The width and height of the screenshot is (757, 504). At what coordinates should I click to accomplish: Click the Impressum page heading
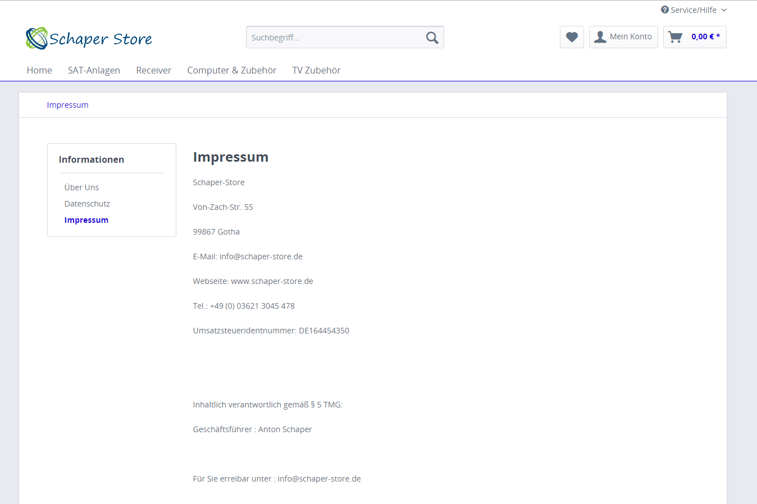(x=231, y=157)
